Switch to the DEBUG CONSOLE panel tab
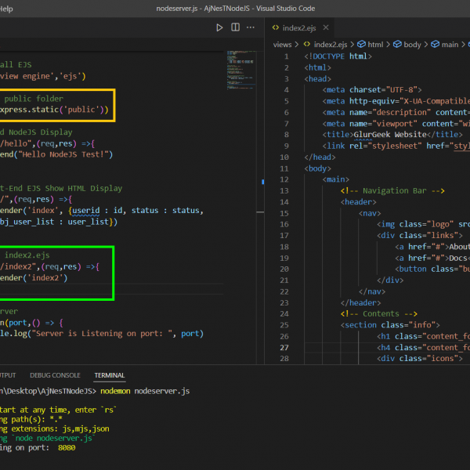This screenshot has width=470, height=470. [x=55, y=375]
